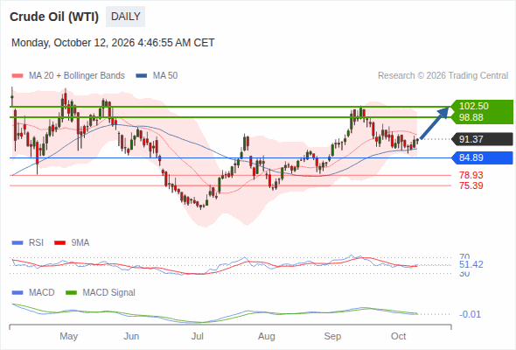This screenshot has height=350, width=516.
Task: Click the MA 50 blue legend swatch
Action: point(142,76)
